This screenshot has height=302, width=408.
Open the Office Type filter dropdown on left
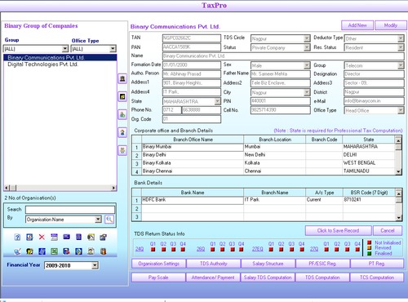coord(113,49)
